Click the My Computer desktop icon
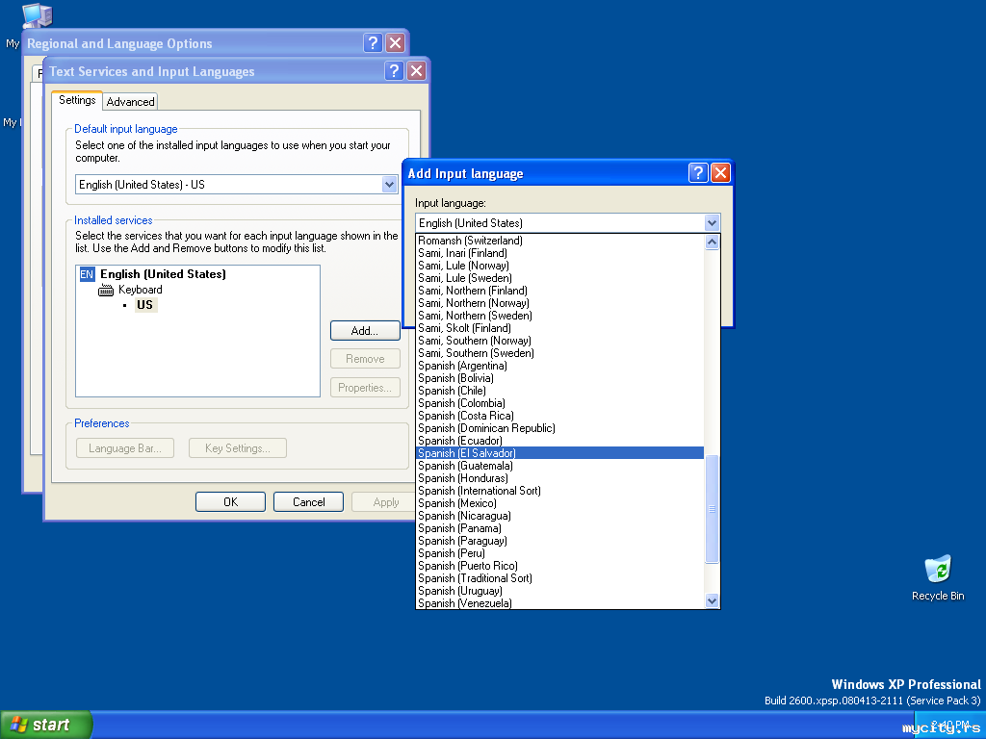 pos(37,15)
